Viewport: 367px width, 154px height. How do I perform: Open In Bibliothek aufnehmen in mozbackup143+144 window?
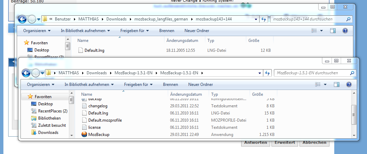pyautogui.click(x=85, y=31)
